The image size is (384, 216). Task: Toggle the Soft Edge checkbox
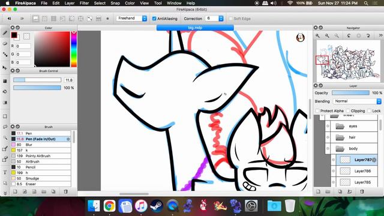click(230, 19)
